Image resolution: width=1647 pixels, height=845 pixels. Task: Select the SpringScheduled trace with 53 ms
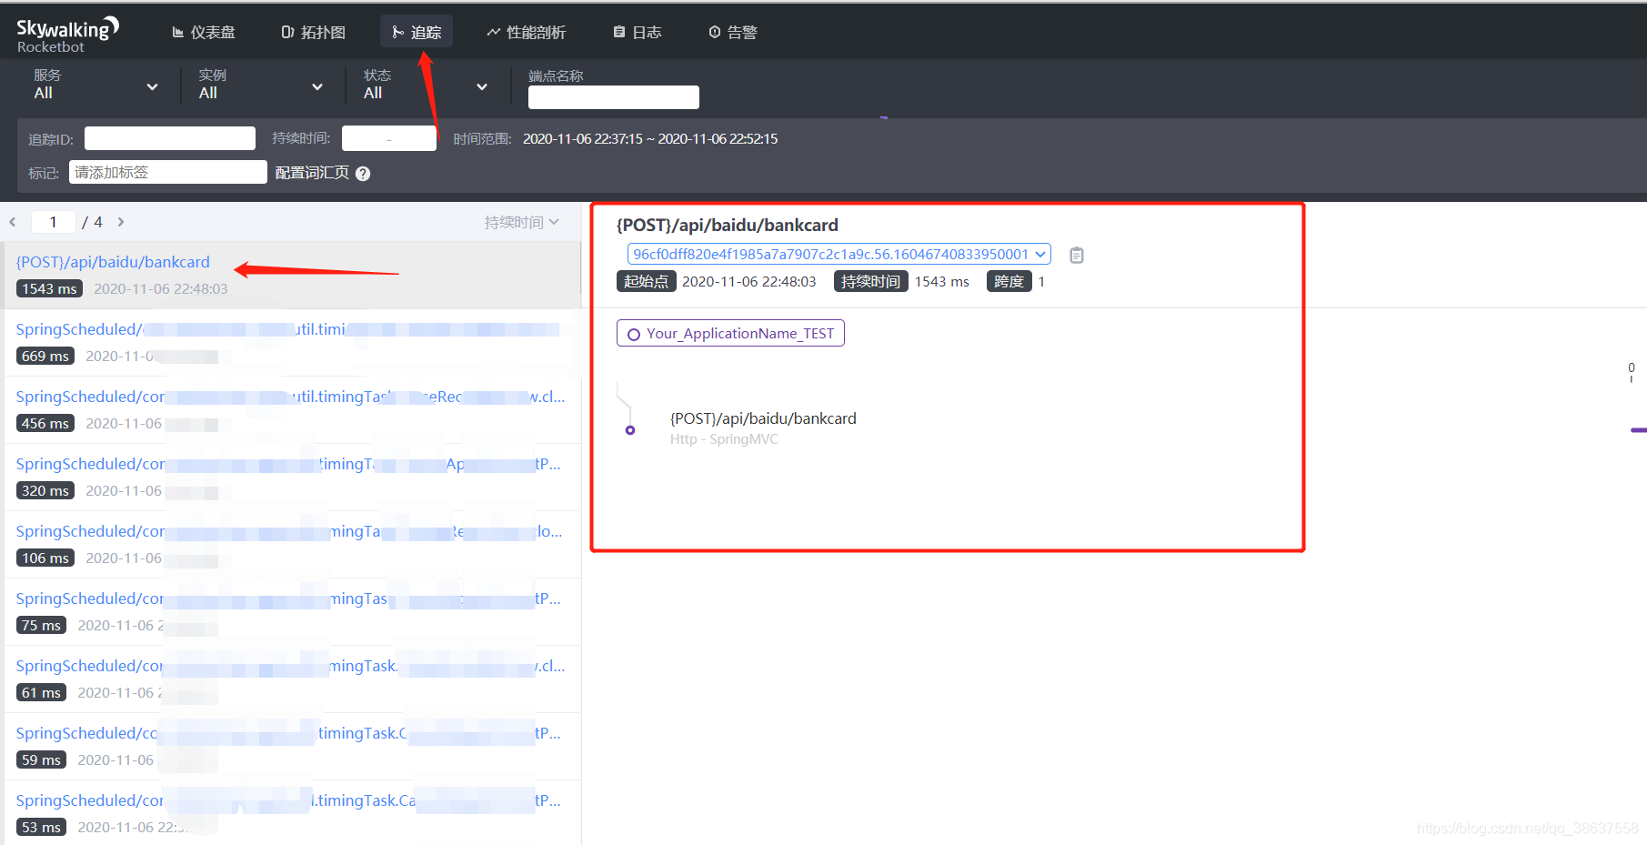(x=293, y=812)
